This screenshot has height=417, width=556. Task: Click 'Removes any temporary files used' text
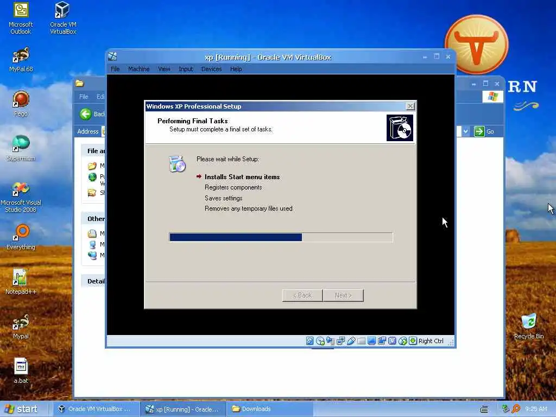point(249,208)
